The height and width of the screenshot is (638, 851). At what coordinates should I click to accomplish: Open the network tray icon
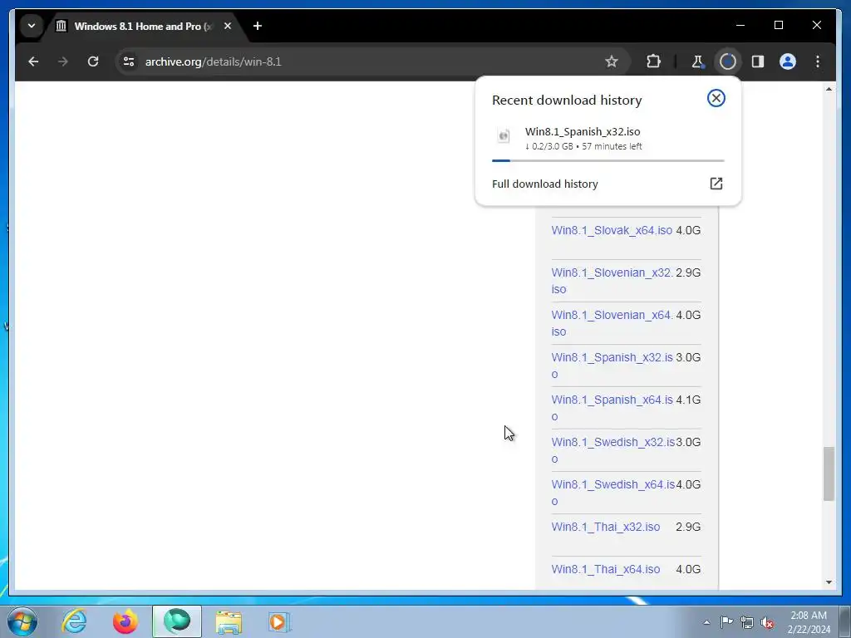(747, 622)
